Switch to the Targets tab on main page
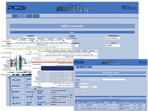The height and width of the screenshot is (111, 148). click(x=29, y=16)
